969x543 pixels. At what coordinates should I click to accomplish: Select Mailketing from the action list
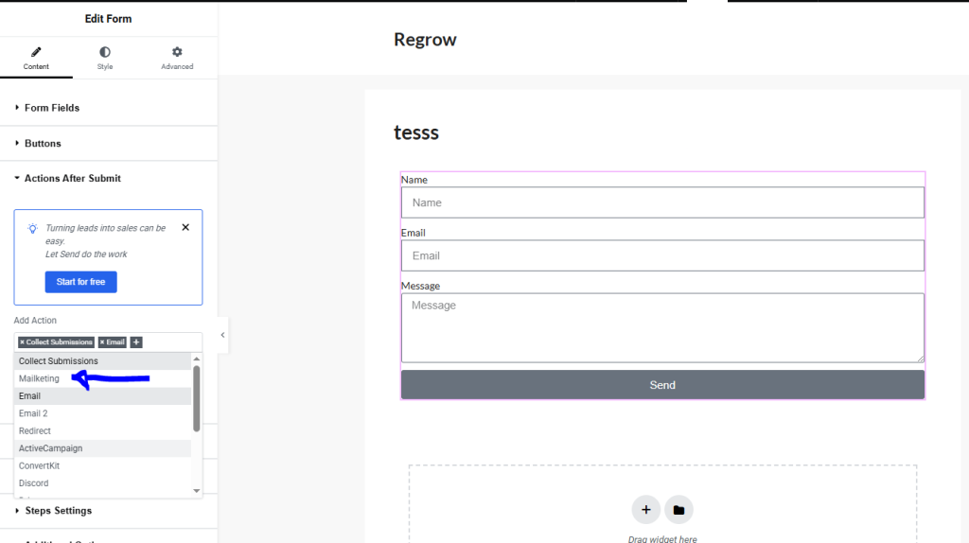[x=40, y=378]
